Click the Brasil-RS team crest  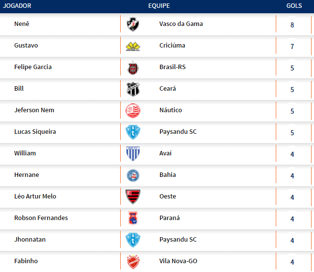click(133, 68)
